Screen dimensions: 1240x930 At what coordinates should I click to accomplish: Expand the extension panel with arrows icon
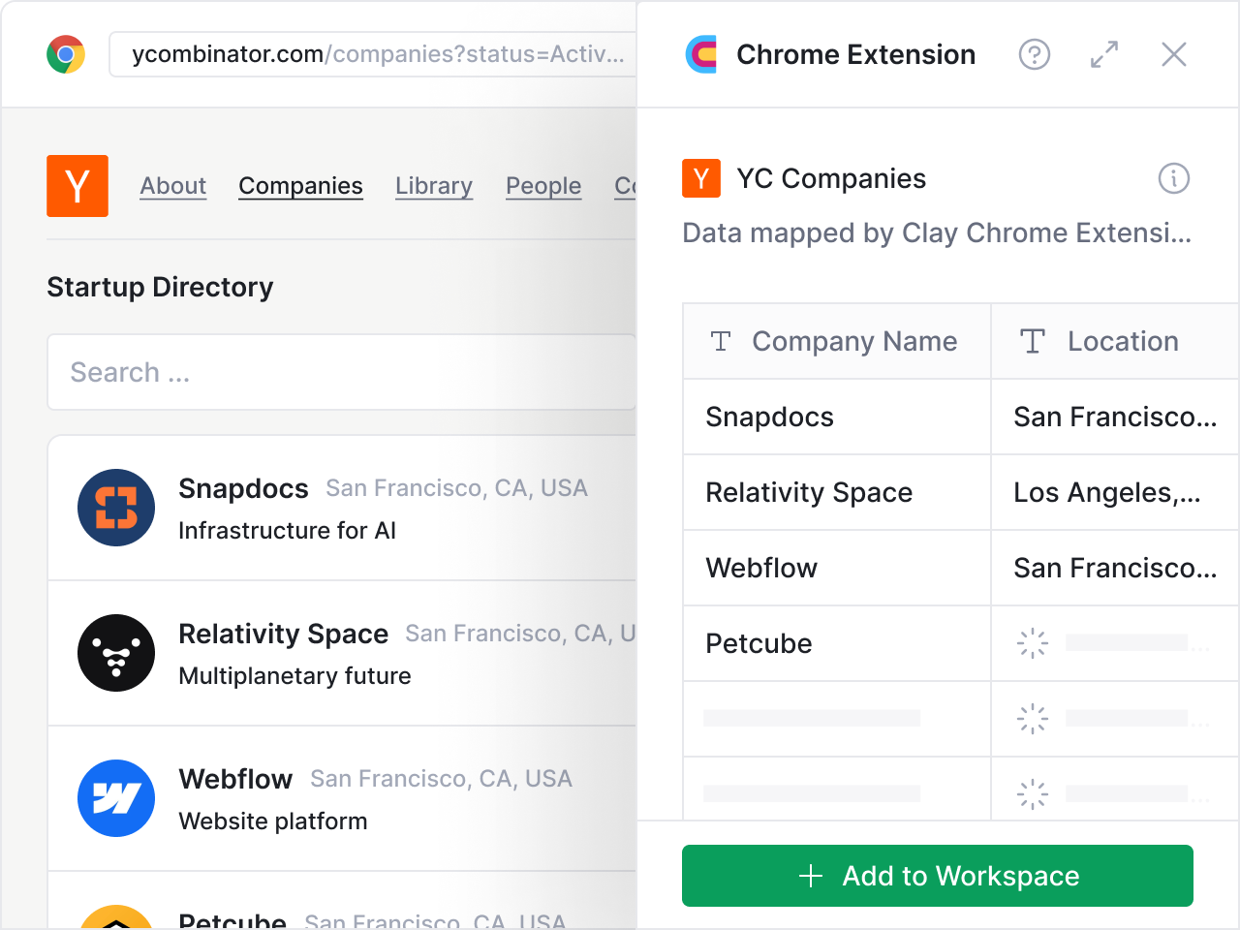click(1104, 54)
